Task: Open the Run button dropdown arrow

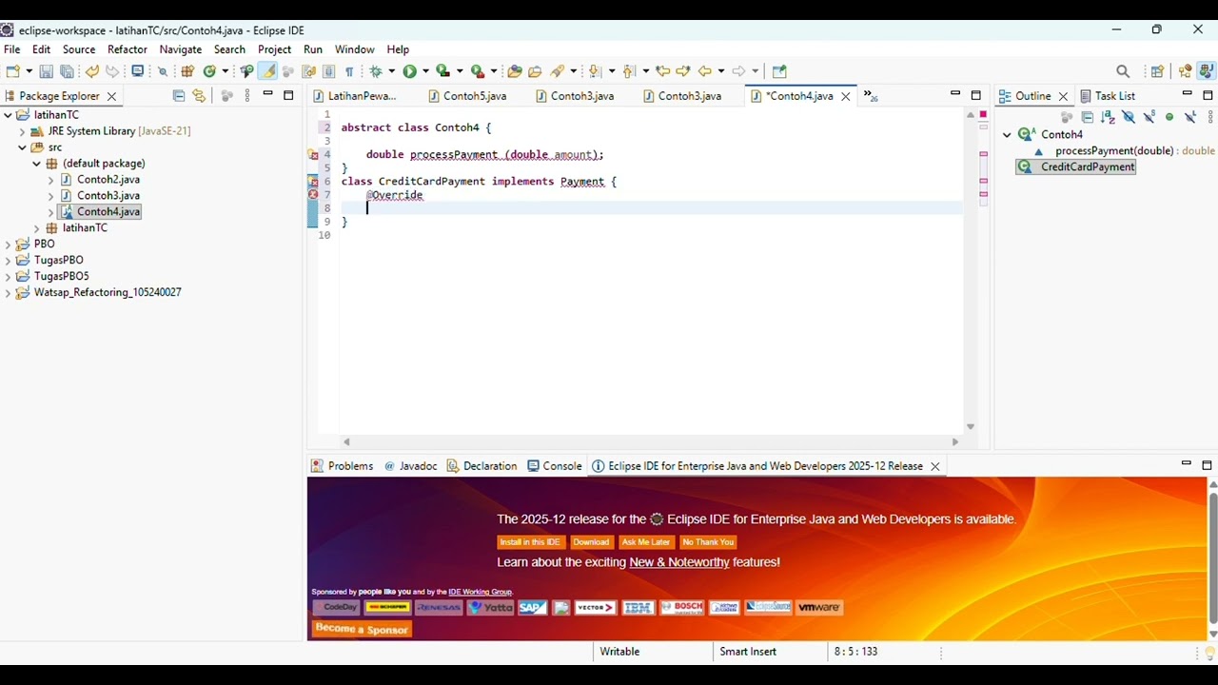Action: point(425,71)
